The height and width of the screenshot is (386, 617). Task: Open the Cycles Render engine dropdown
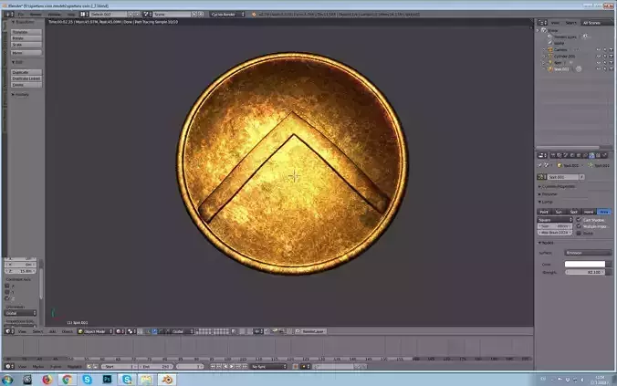coord(227,15)
